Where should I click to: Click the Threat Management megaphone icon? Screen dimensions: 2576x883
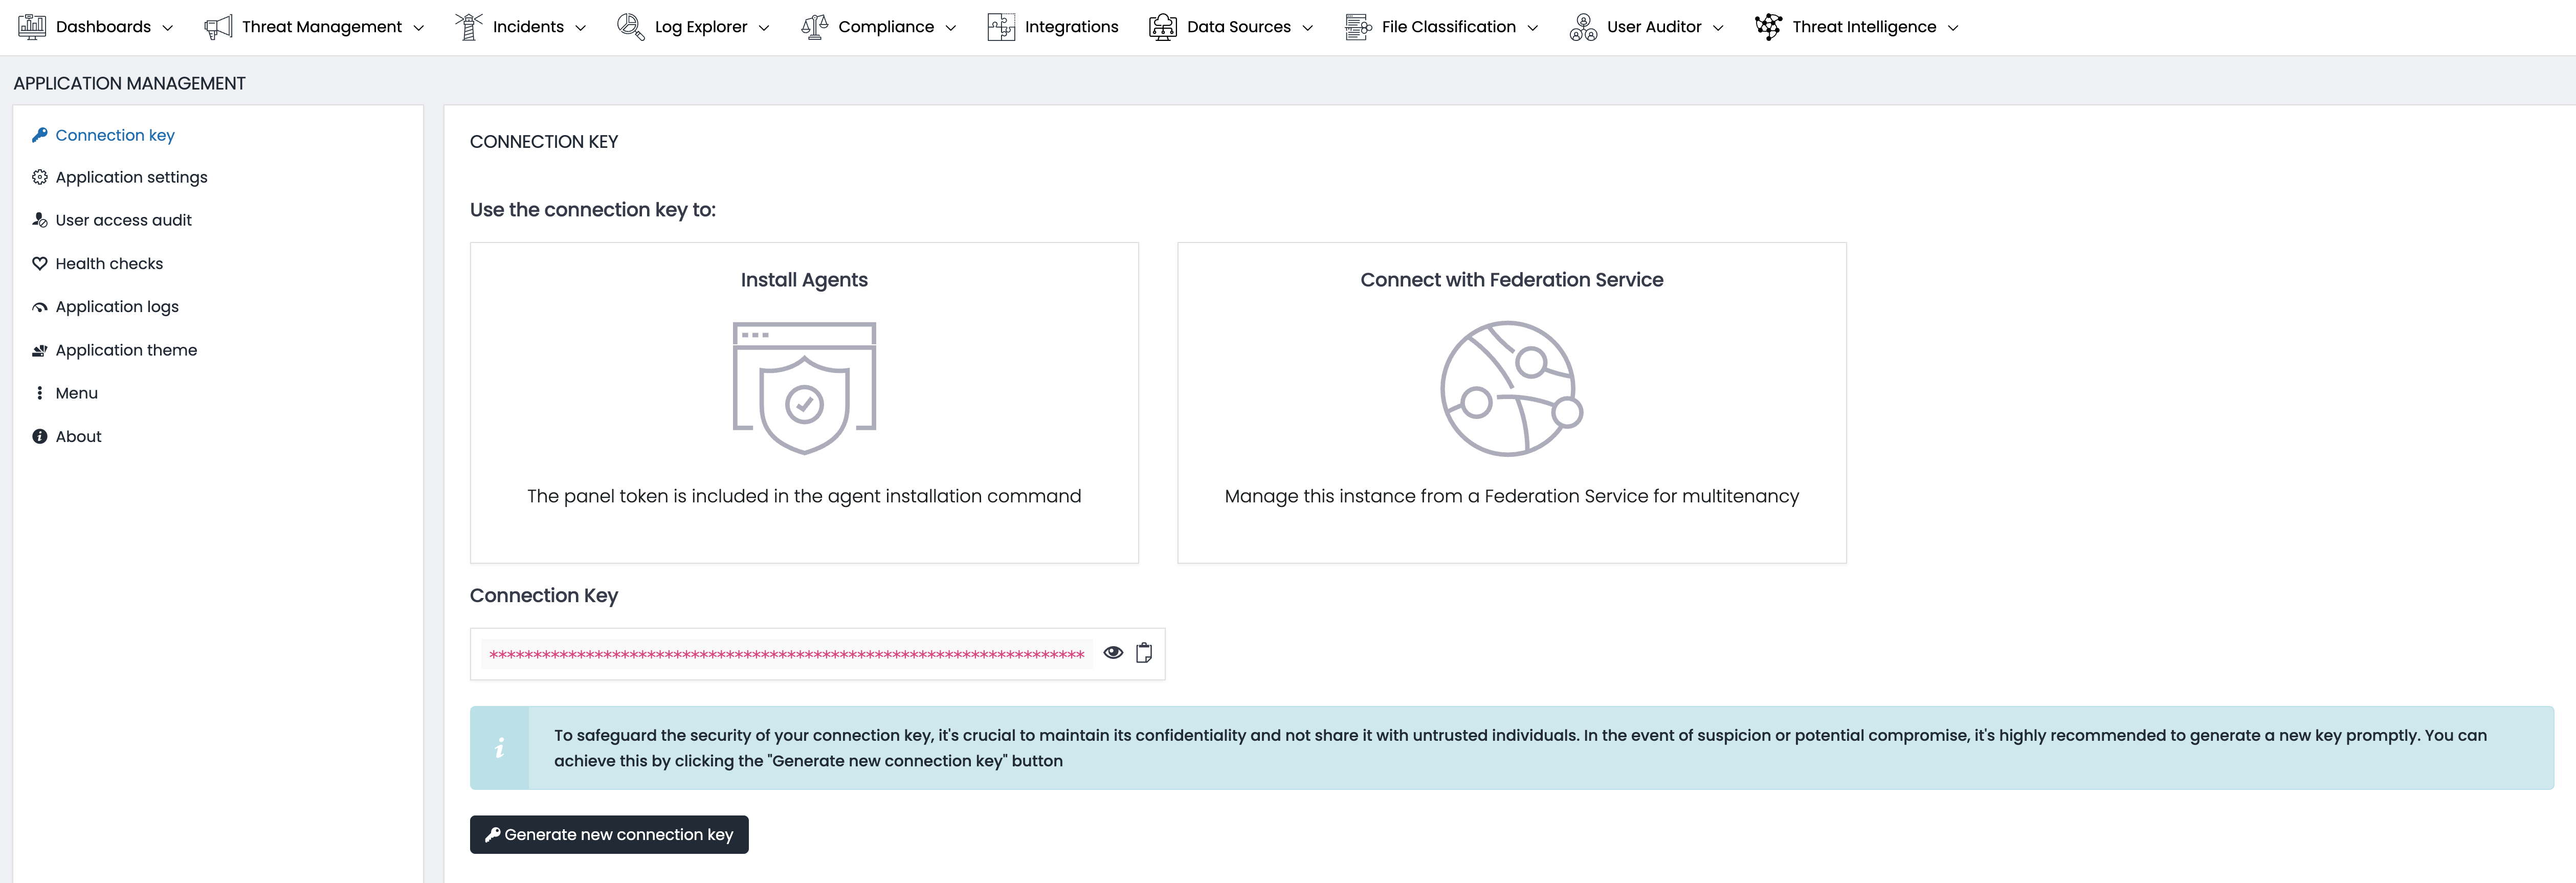[x=218, y=27]
